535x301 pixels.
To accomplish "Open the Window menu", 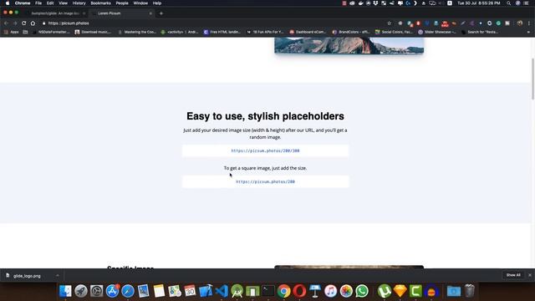I will (140, 3).
